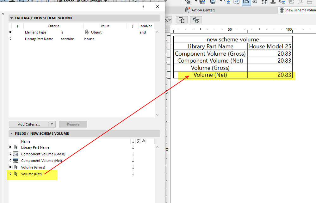Viewport: 316px width, 203px height.
Task: Click the criteria list scroll-down arrow
Action: [x=158, y=115]
